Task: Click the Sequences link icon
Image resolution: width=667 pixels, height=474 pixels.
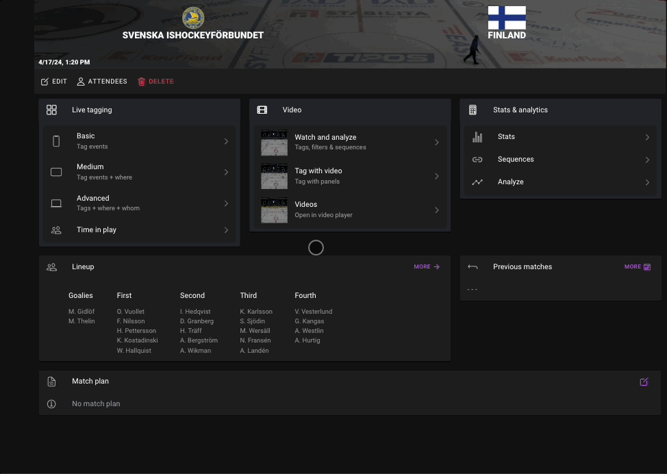Action: pos(477,159)
